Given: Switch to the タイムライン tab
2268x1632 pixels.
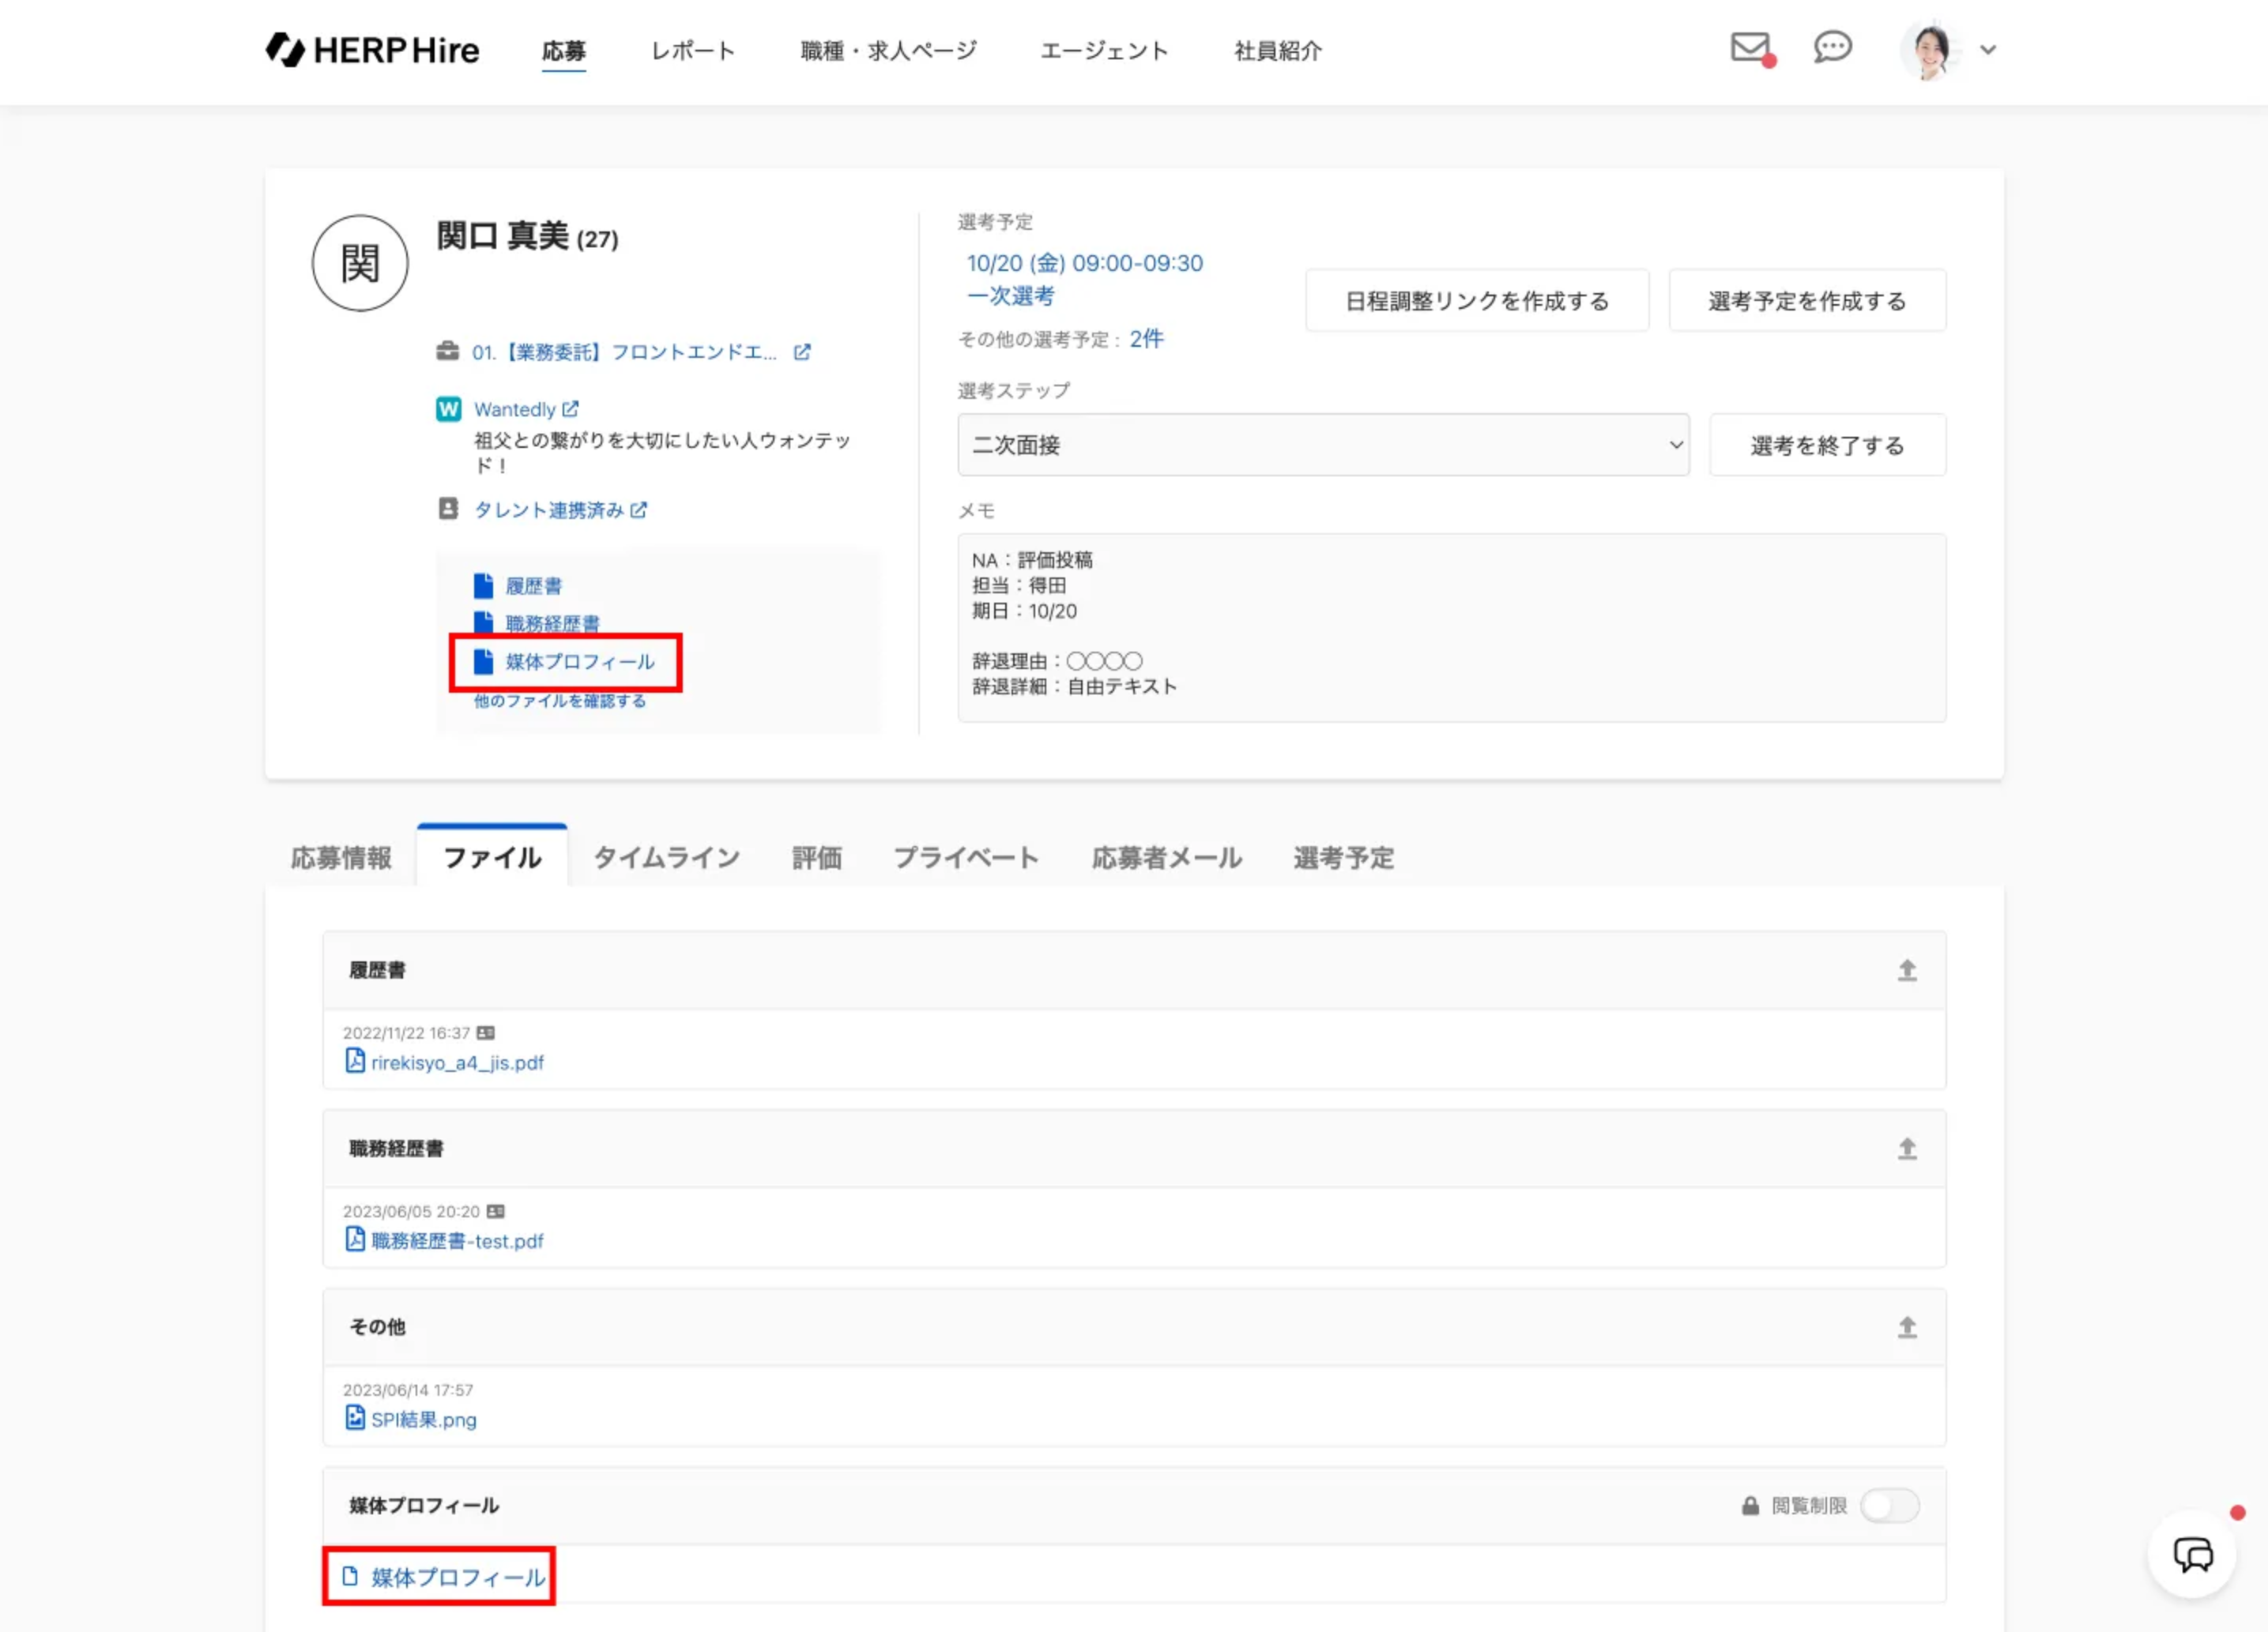Looking at the screenshot, I should (666, 858).
